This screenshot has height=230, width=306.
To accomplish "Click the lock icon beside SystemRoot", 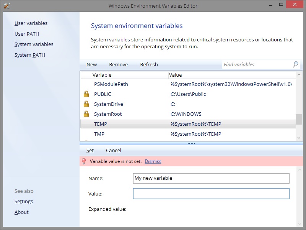I will pos(86,114).
